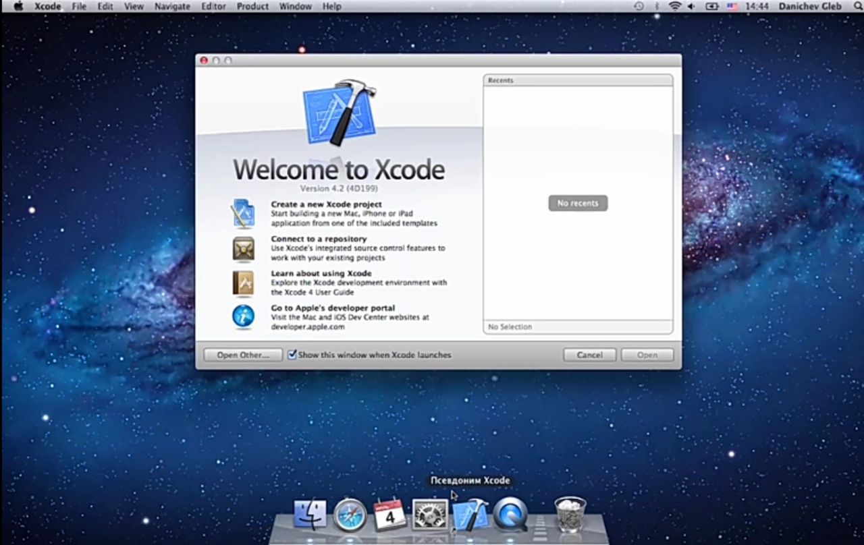The height and width of the screenshot is (545, 864).
Task: Click the Learn about using Xcode book icon
Action: [x=243, y=283]
